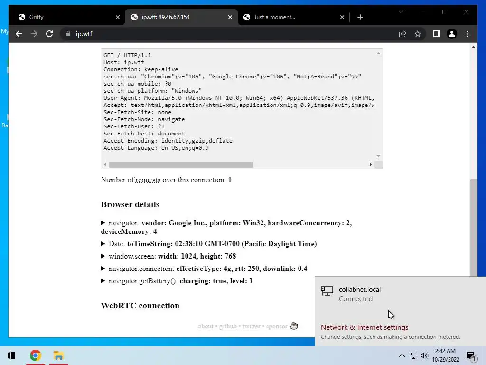Click the headers box scroll right arrow
Screen dimensions: 486x365
pos(370,164)
